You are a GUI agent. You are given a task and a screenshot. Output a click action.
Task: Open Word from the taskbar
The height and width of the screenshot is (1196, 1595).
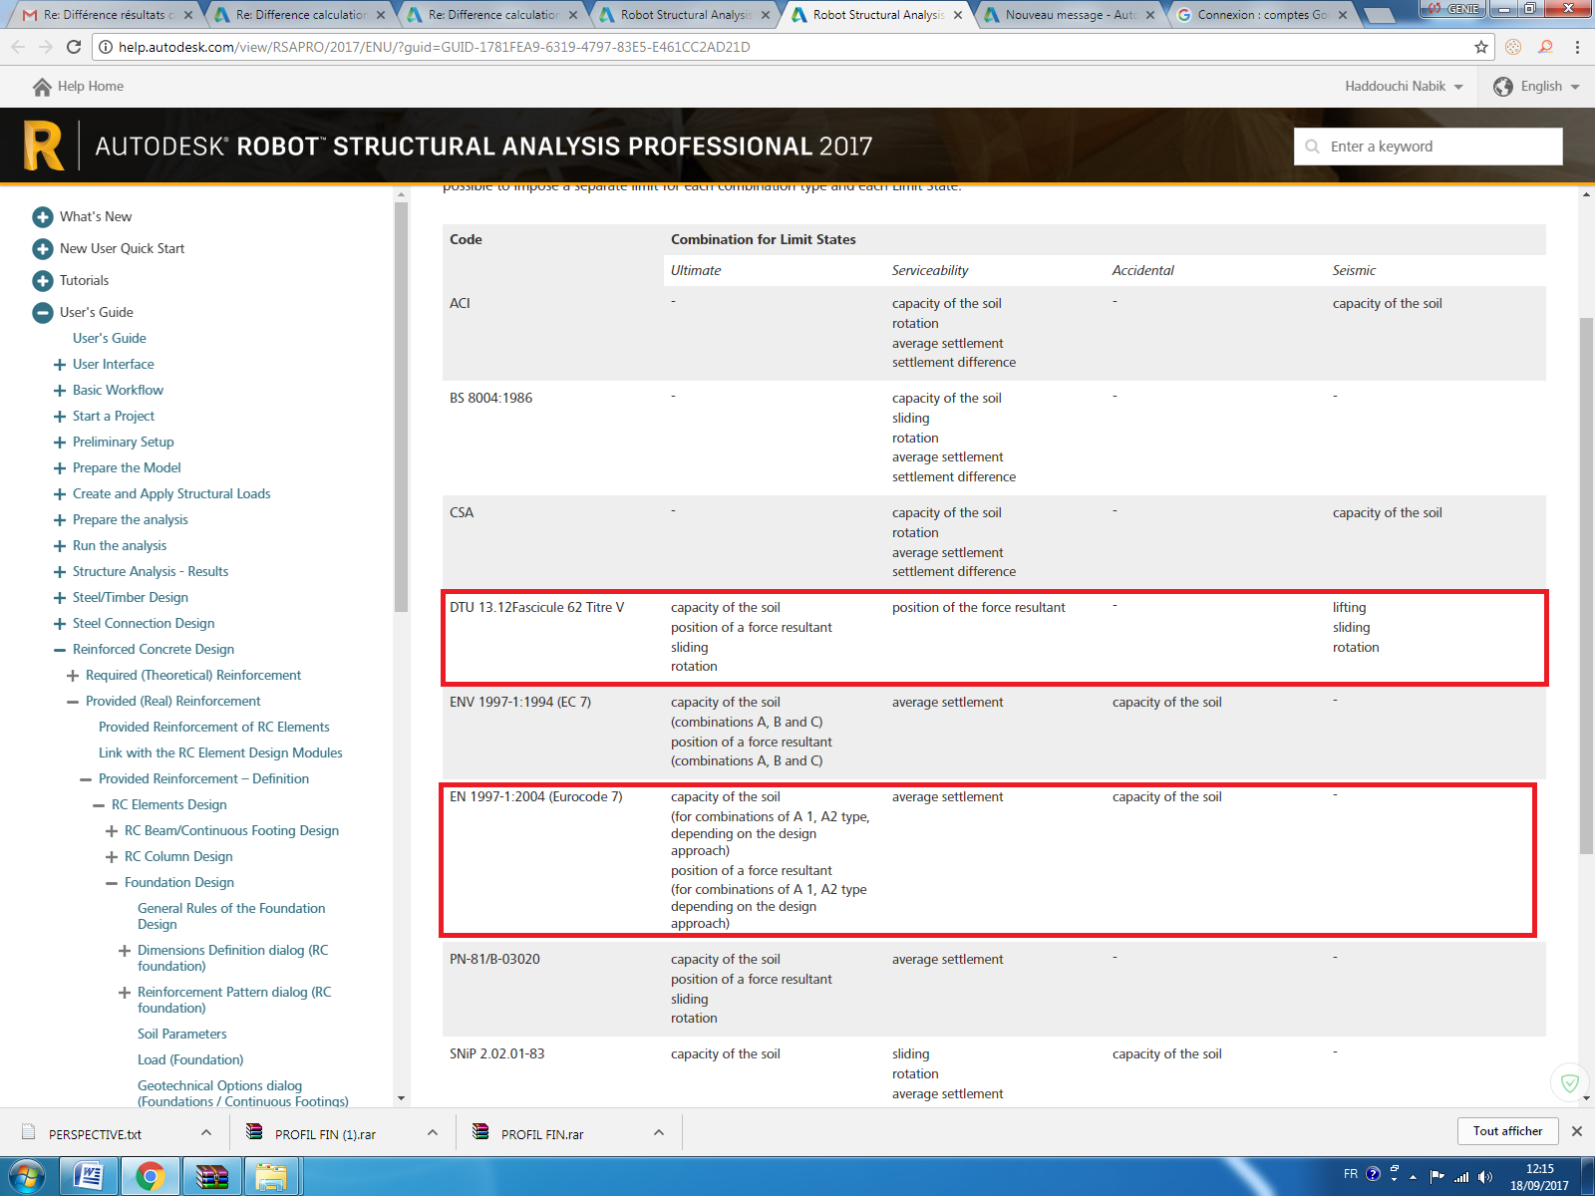pyautogui.click(x=89, y=1177)
